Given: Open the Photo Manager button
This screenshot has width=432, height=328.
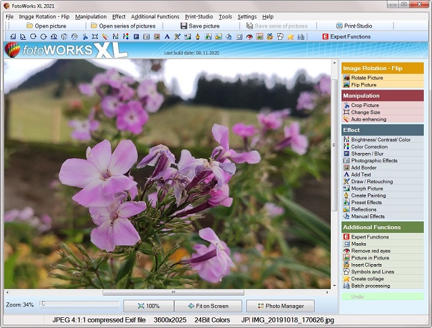Looking at the screenshot, I should click(x=279, y=306).
